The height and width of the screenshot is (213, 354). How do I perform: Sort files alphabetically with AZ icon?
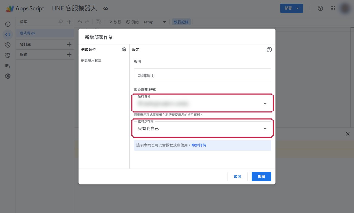tap(61, 22)
